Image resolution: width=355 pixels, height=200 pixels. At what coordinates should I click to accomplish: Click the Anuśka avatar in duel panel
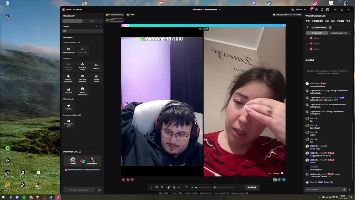[x=92, y=160]
